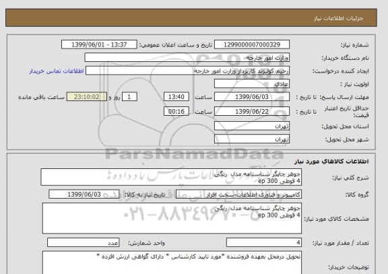
Task: Select the شماره نیاز field 1299000007000329
Action: [x=252, y=44]
